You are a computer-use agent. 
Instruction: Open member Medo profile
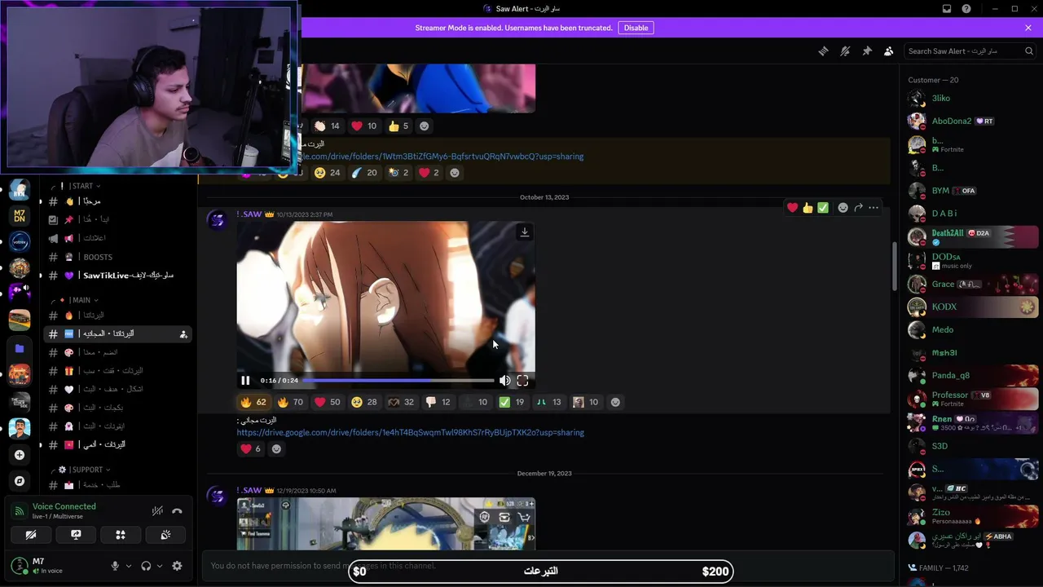[972, 330]
